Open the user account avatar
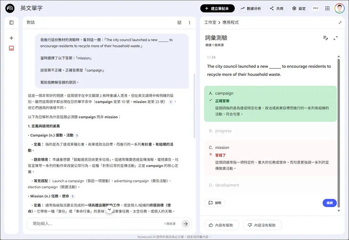The width and height of the screenshot is (349, 240). pos(340,8)
